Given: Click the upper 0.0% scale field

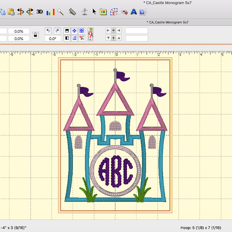Looking at the screenshot, I should pos(19,31).
